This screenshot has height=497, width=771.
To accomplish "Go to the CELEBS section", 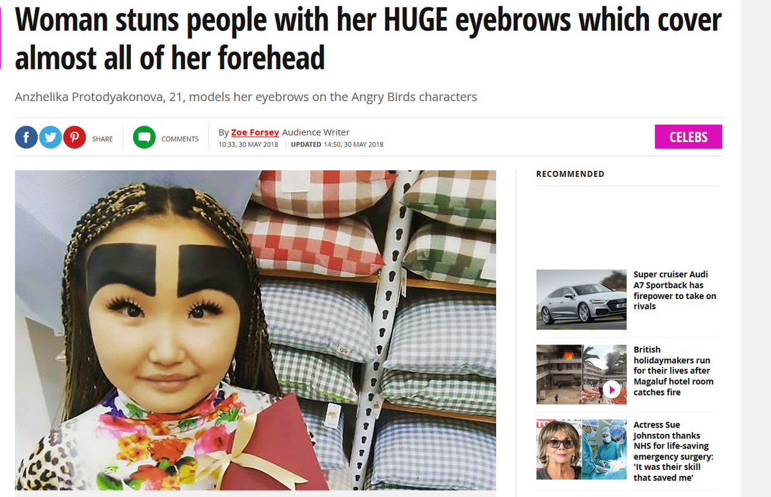I will pyautogui.click(x=688, y=137).
